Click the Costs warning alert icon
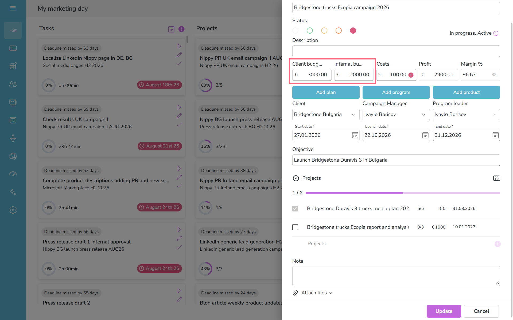The height and width of the screenshot is (320, 513). tap(411, 75)
